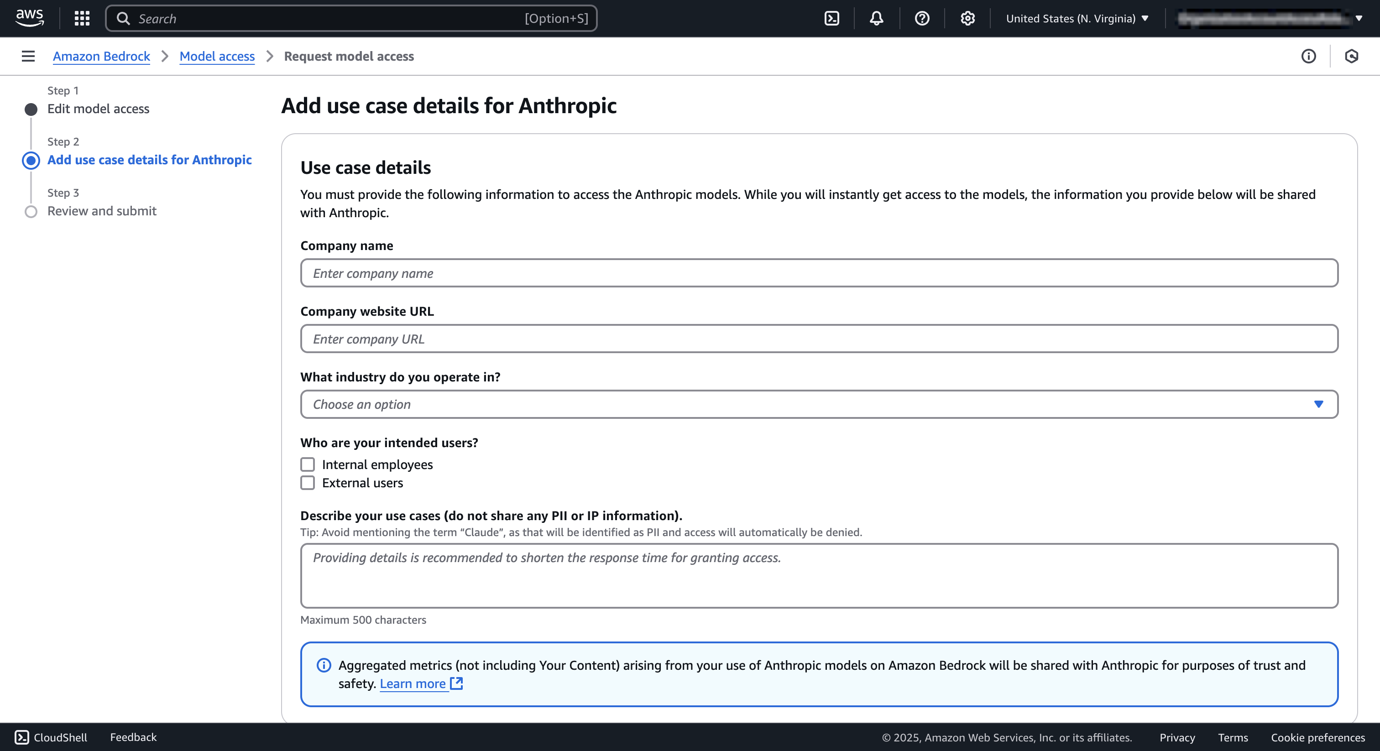Screen dimensions: 1380x751
Task: Click the CloudShell icon in footer
Action: (x=22, y=737)
